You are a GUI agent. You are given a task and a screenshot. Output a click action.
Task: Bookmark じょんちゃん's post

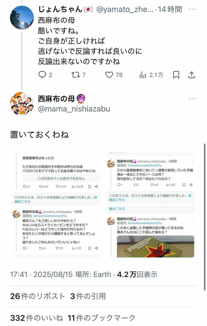pos(176,75)
